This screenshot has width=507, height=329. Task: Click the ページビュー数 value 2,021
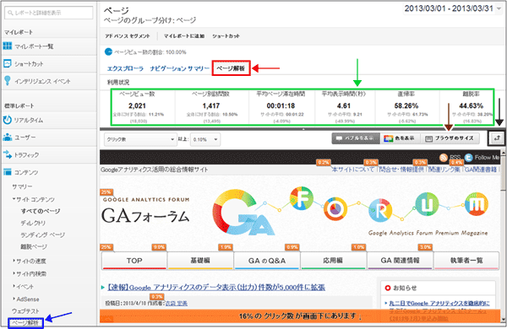[x=137, y=105]
